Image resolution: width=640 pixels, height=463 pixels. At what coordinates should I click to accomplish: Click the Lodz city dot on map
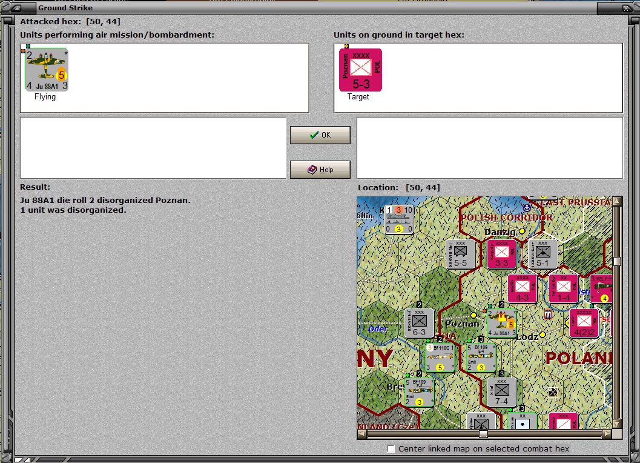click(x=543, y=335)
